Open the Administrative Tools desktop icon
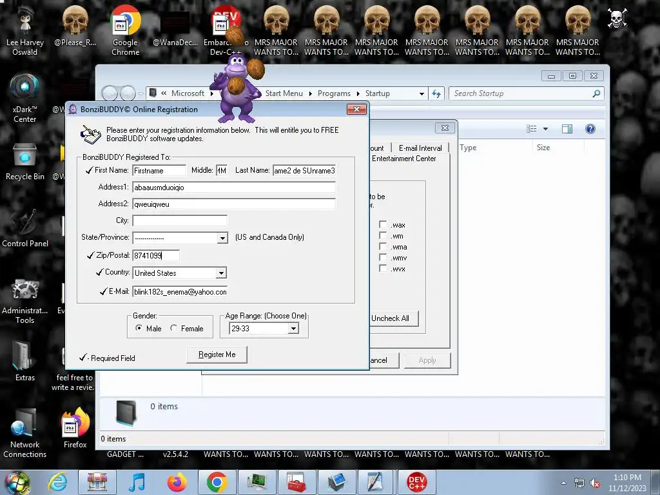 25,301
